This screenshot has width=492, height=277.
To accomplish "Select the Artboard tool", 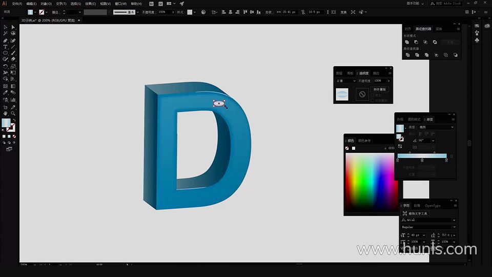I will tap(5, 107).
